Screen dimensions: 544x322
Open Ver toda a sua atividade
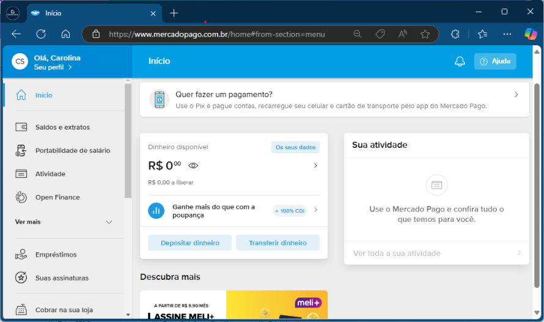click(436, 253)
